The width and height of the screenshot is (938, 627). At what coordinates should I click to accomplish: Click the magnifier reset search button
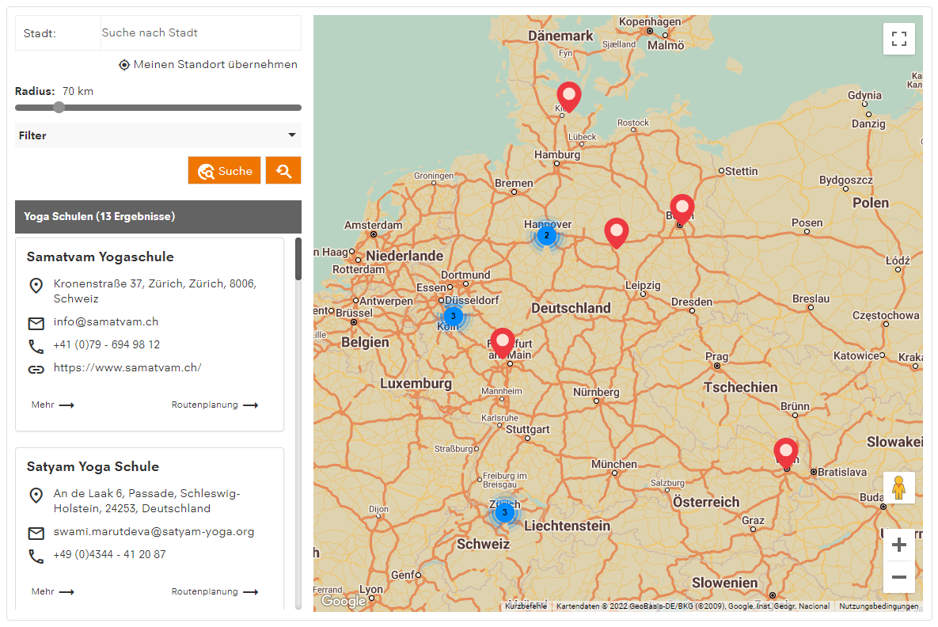283,170
